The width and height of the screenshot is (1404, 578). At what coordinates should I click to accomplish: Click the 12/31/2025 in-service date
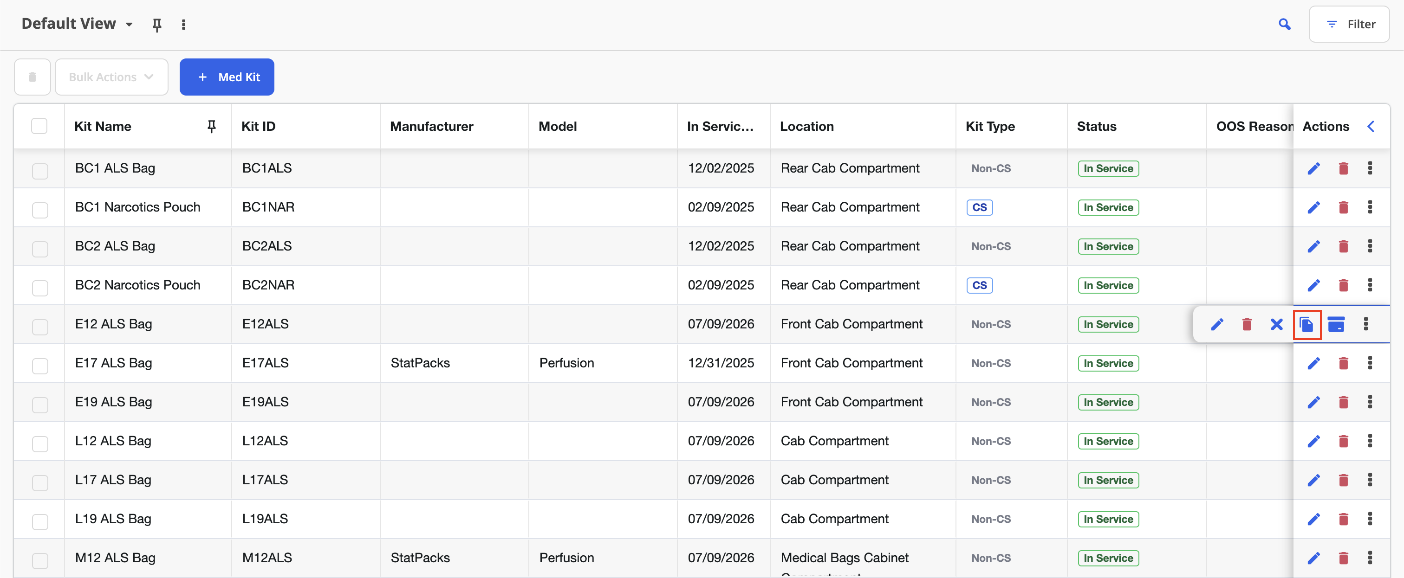tap(721, 363)
